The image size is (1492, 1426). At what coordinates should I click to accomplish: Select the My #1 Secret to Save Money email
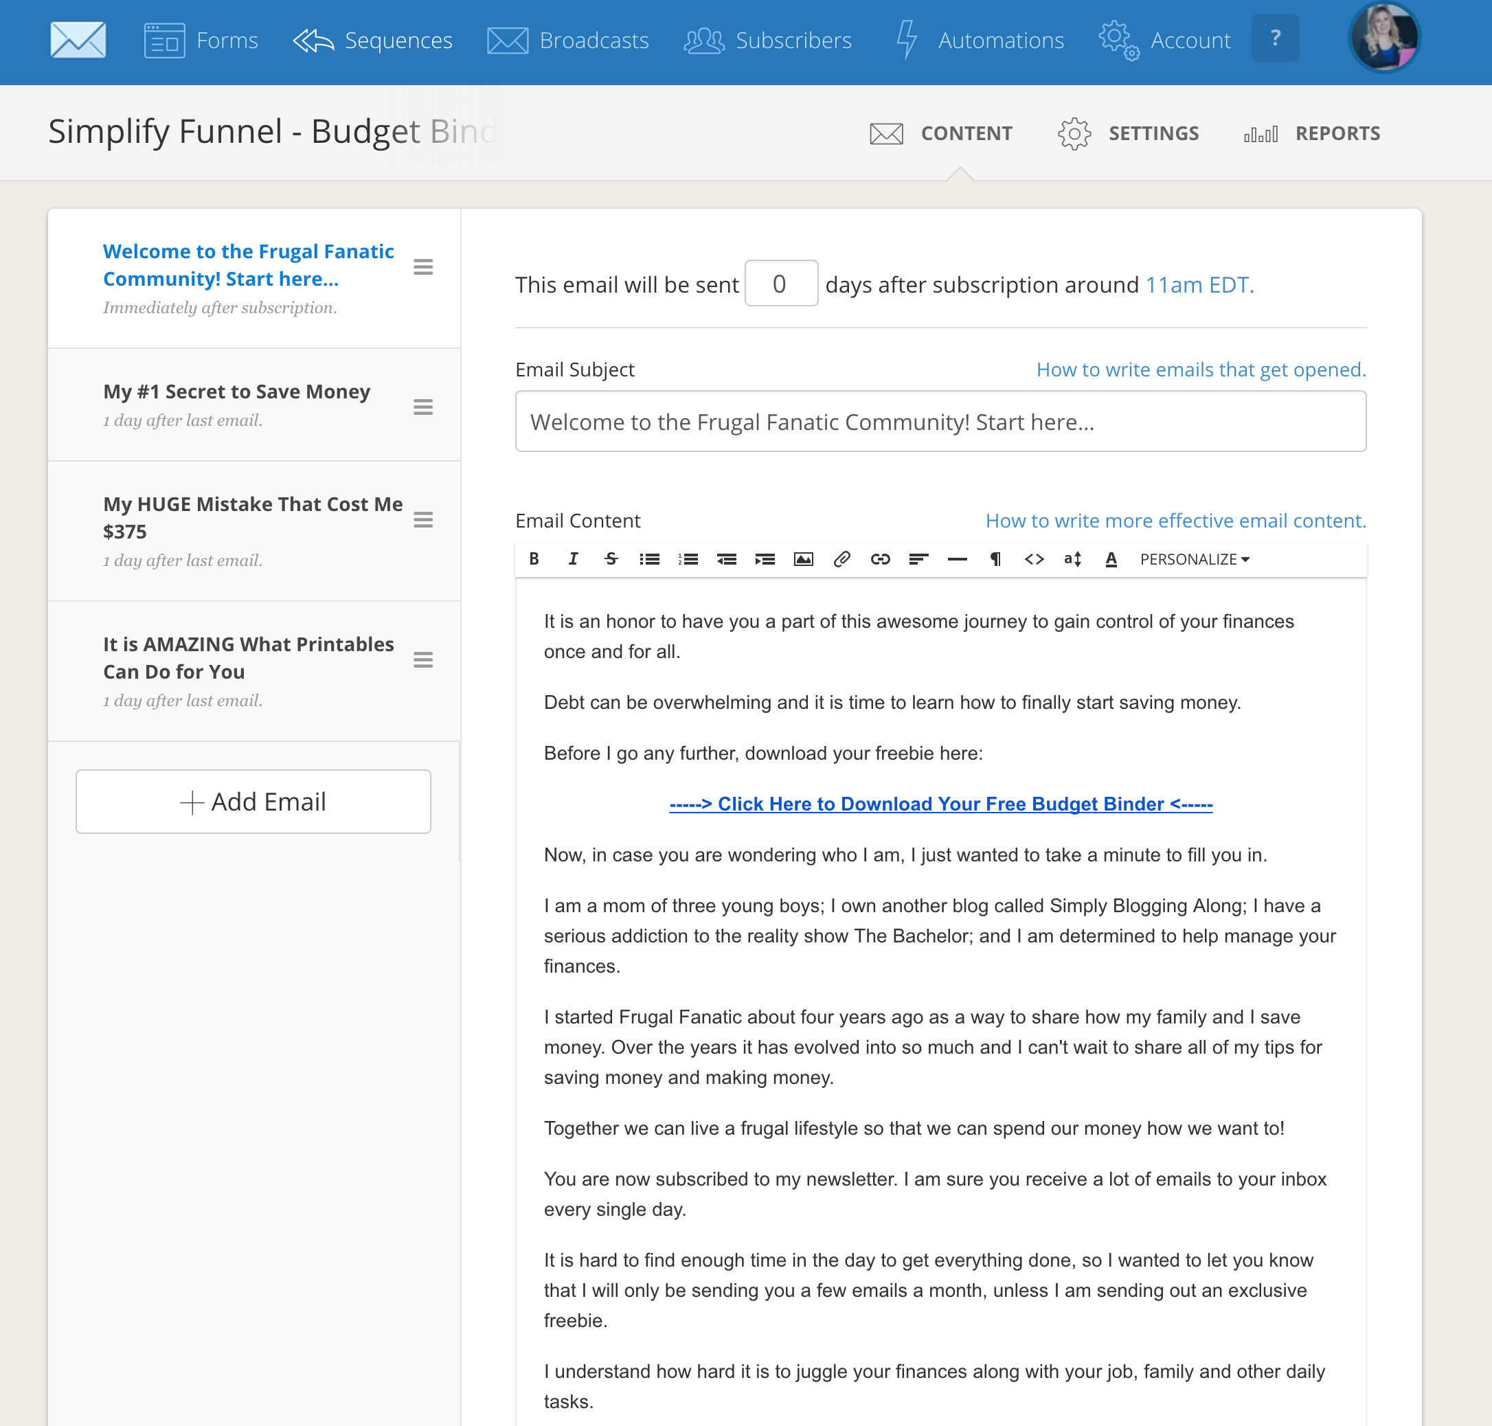[x=236, y=392]
